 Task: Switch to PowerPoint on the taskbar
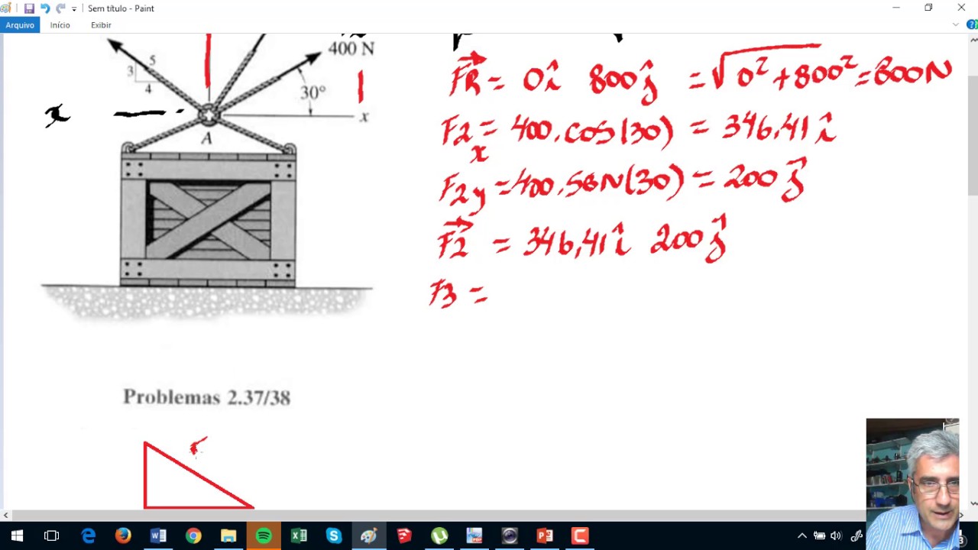[x=545, y=535]
